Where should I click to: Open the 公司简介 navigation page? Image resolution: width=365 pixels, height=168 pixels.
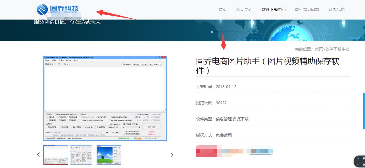tap(244, 10)
